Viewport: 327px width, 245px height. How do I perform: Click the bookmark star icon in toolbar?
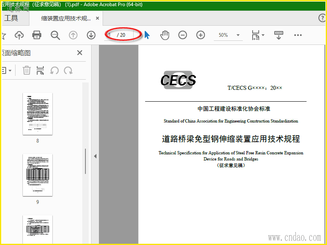(4, 35)
